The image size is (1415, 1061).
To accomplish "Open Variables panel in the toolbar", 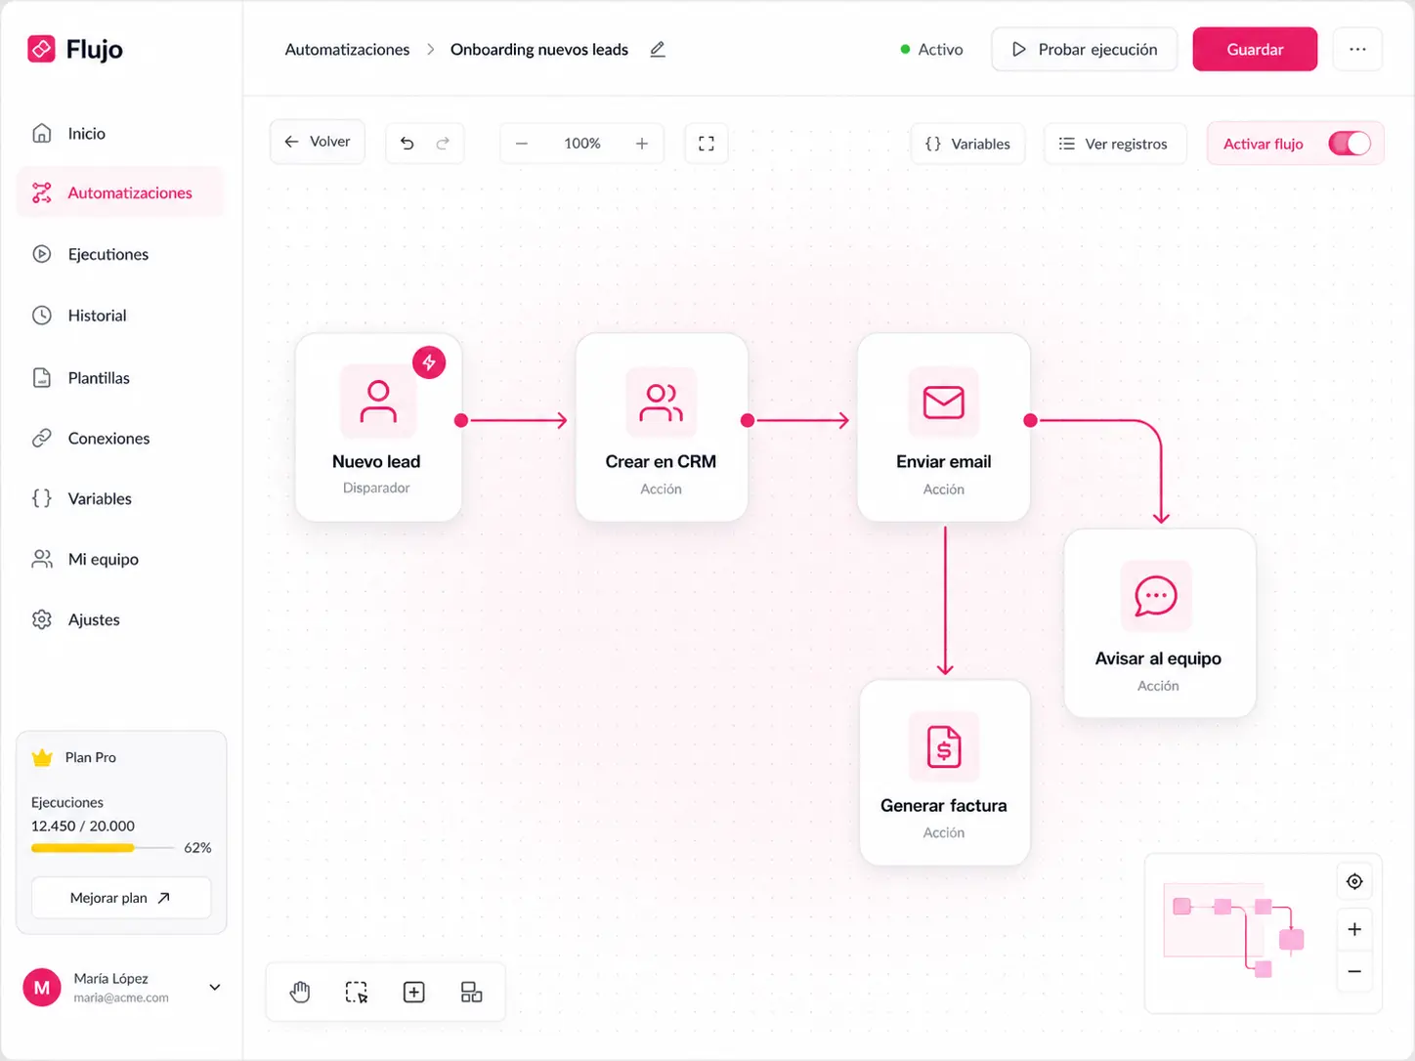I will tap(967, 144).
